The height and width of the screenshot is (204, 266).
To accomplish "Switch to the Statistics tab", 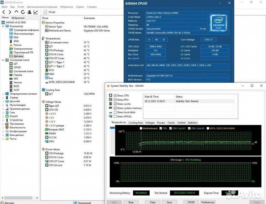I will pyautogui.click(x=193, y=123).
